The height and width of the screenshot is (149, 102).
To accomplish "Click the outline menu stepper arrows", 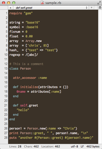I will coord(86,8).
